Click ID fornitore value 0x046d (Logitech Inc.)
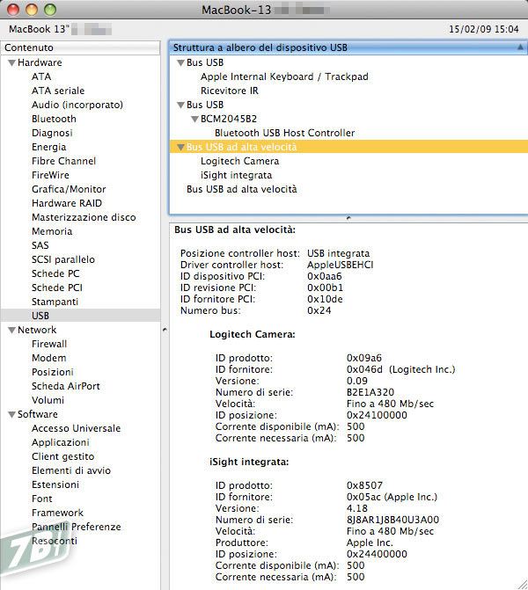 (x=400, y=369)
